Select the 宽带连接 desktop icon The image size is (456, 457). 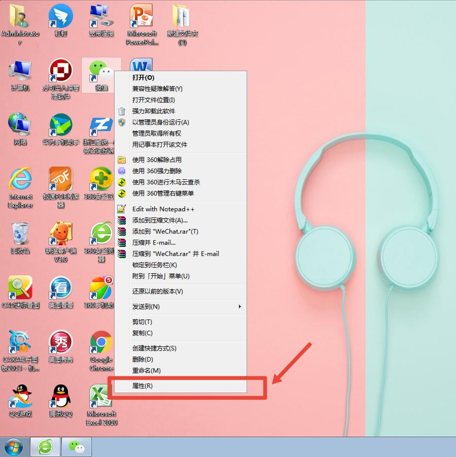click(x=101, y=20)
